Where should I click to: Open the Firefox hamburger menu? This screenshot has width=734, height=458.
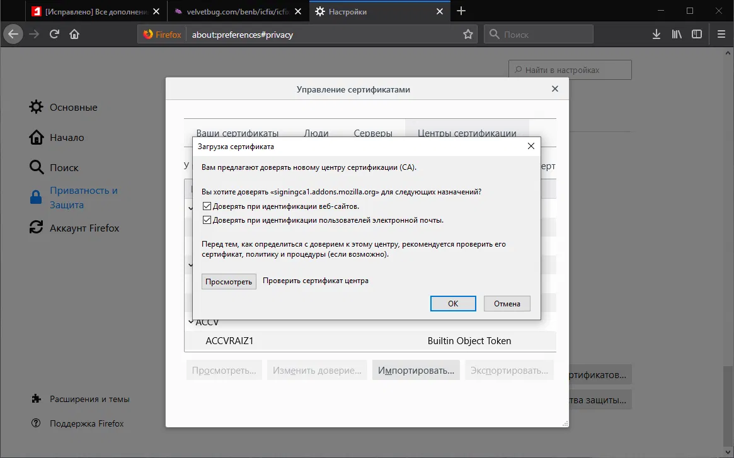pyautogui.click(x=721, y=34)
